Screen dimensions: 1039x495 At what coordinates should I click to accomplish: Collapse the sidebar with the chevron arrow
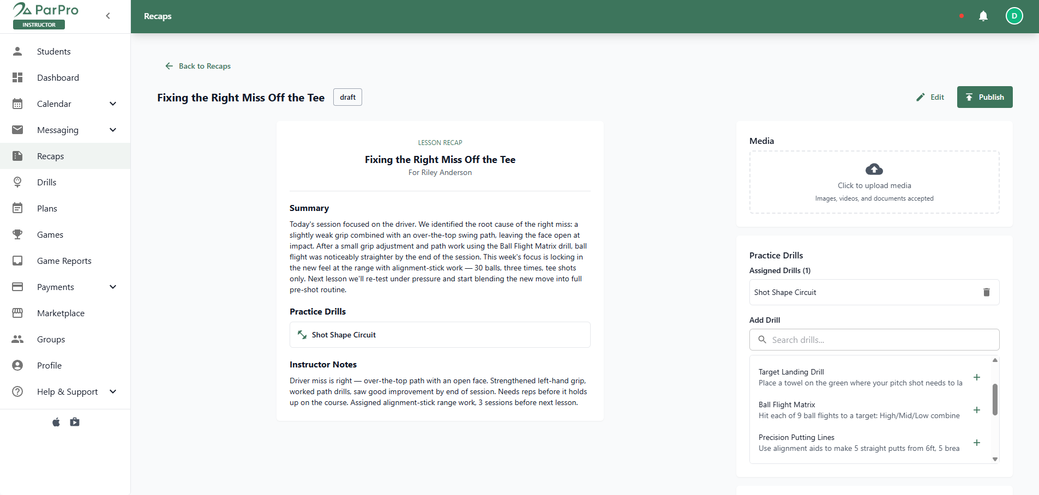click(x=108, y=16)
